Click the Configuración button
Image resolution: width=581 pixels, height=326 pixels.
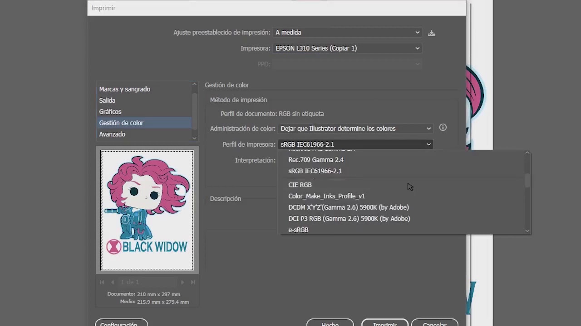(122, 323)
